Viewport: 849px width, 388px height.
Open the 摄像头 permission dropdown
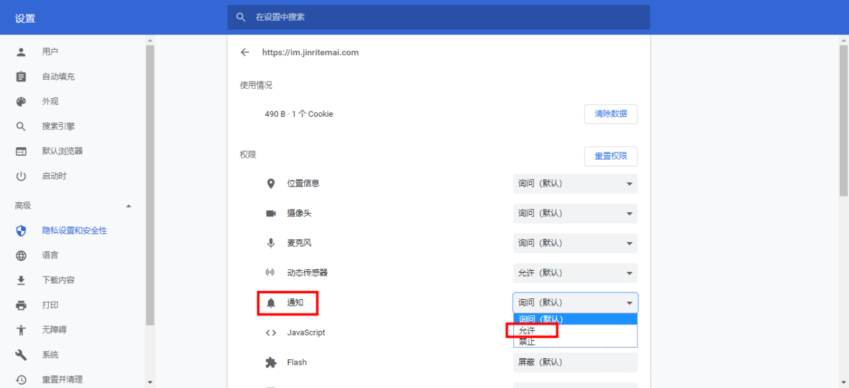574,213
